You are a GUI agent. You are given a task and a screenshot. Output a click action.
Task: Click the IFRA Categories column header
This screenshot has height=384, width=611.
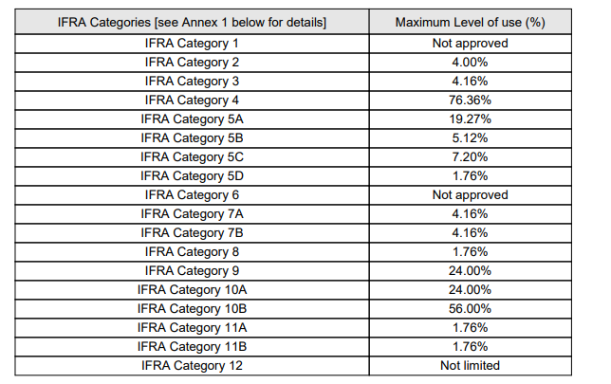pyautogui.click(x=192, y=23)
